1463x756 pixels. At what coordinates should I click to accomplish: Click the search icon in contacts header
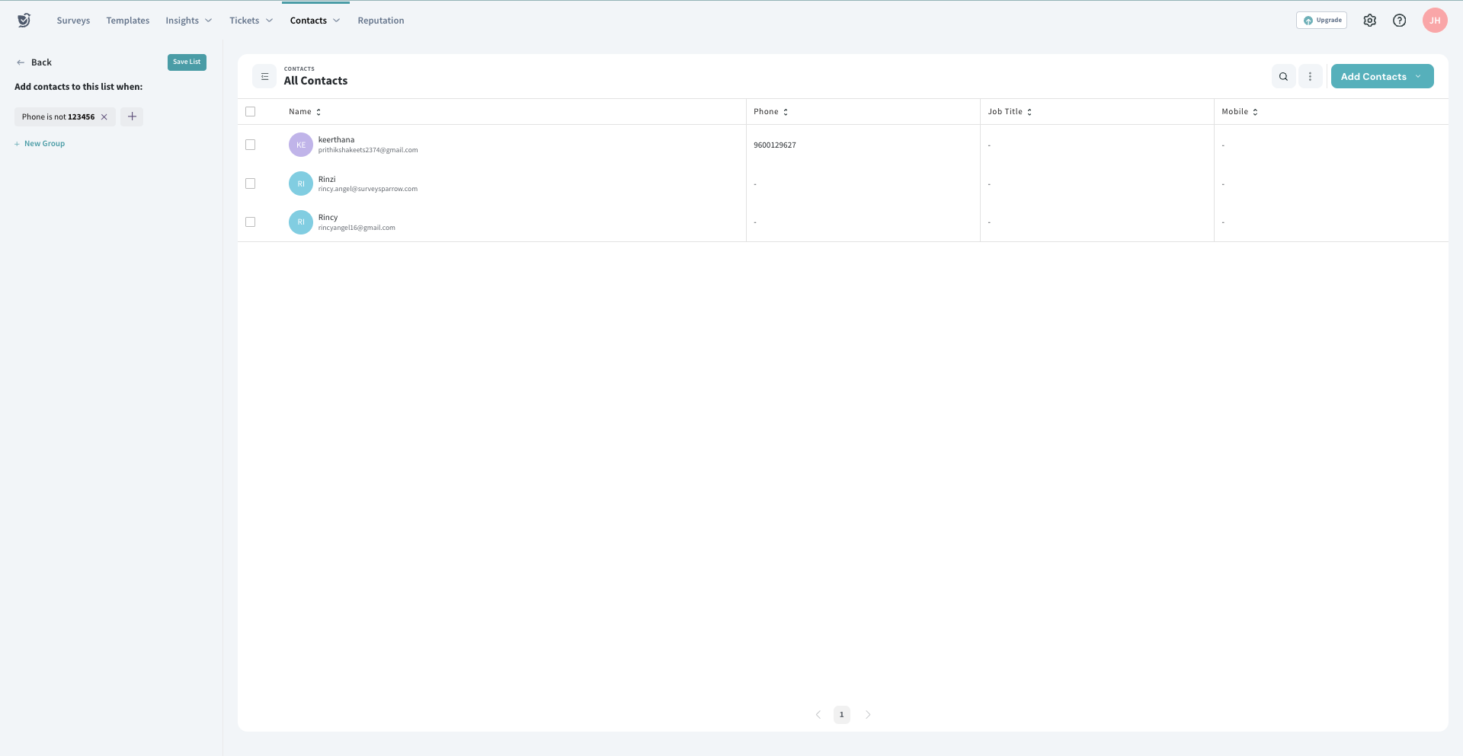[1283, 77]
